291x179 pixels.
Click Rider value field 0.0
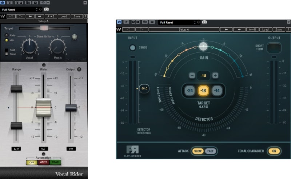pos(43,149)
